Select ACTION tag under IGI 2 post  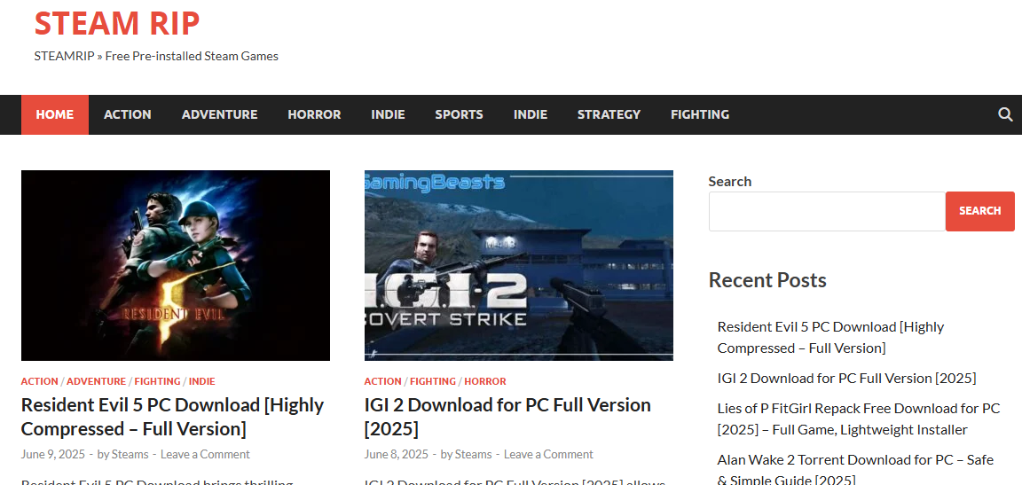[x=382, y=381]
